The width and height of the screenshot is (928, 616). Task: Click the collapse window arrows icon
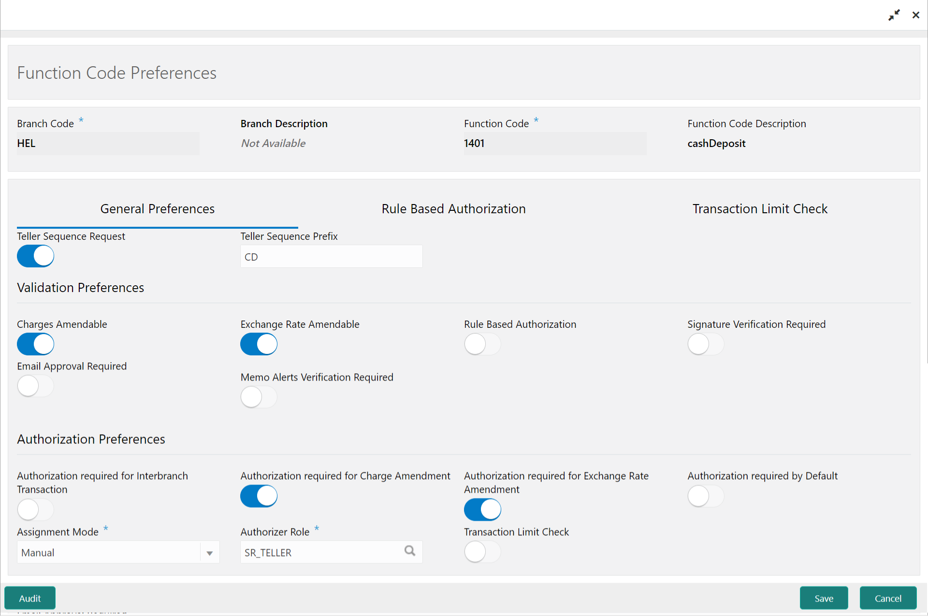(894, 15)
